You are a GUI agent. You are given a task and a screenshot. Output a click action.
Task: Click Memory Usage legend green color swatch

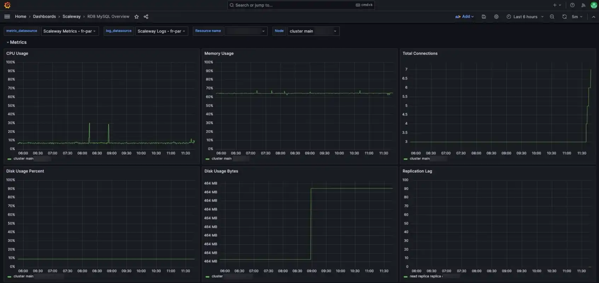207,159
